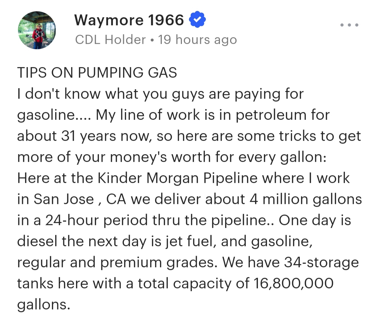Click the username Waymore 1966
This screenshot has width=380, height=316.
(129, 21)
